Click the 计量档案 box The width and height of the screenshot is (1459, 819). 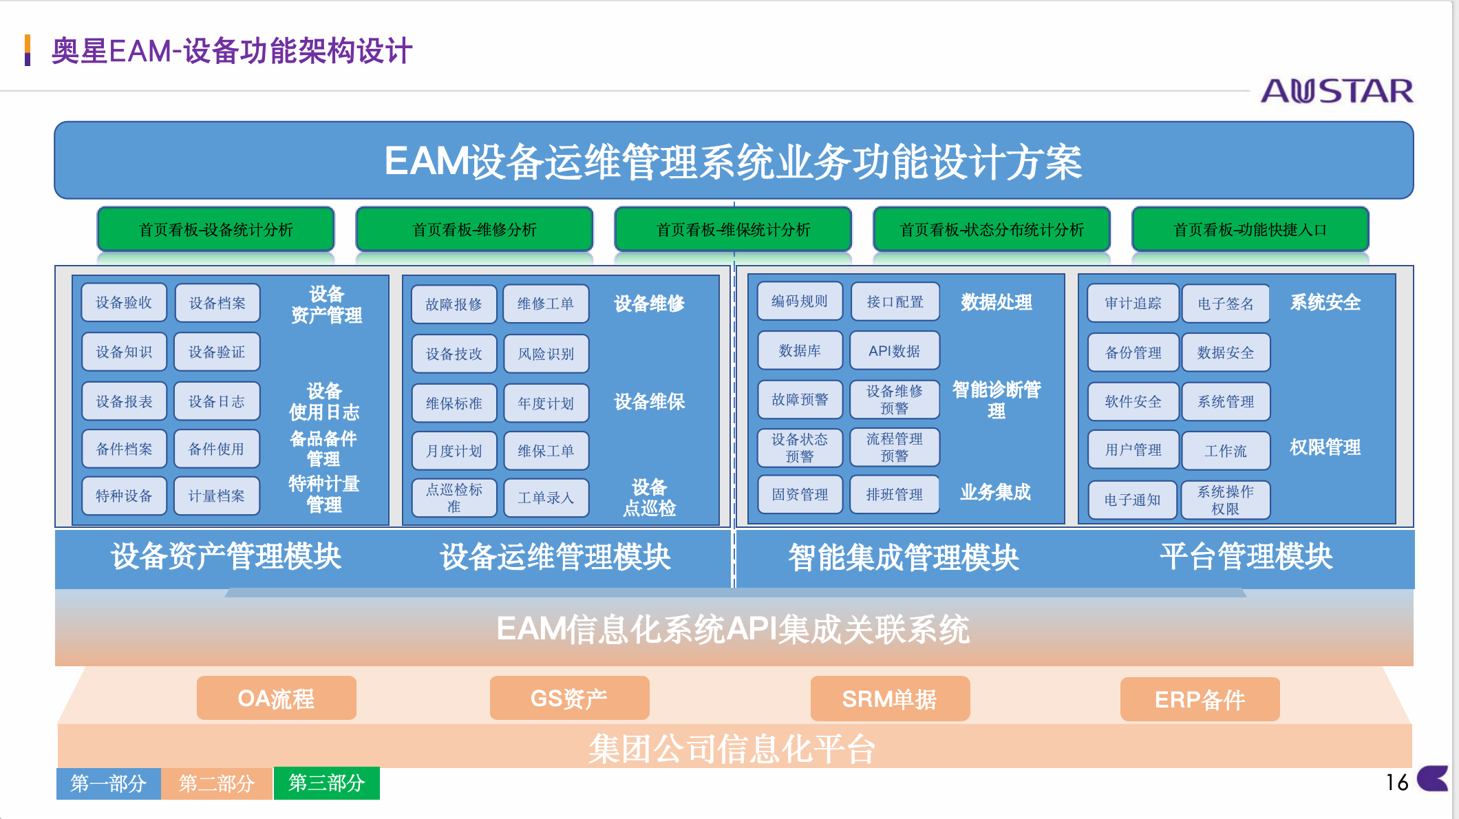coord(217,496)
